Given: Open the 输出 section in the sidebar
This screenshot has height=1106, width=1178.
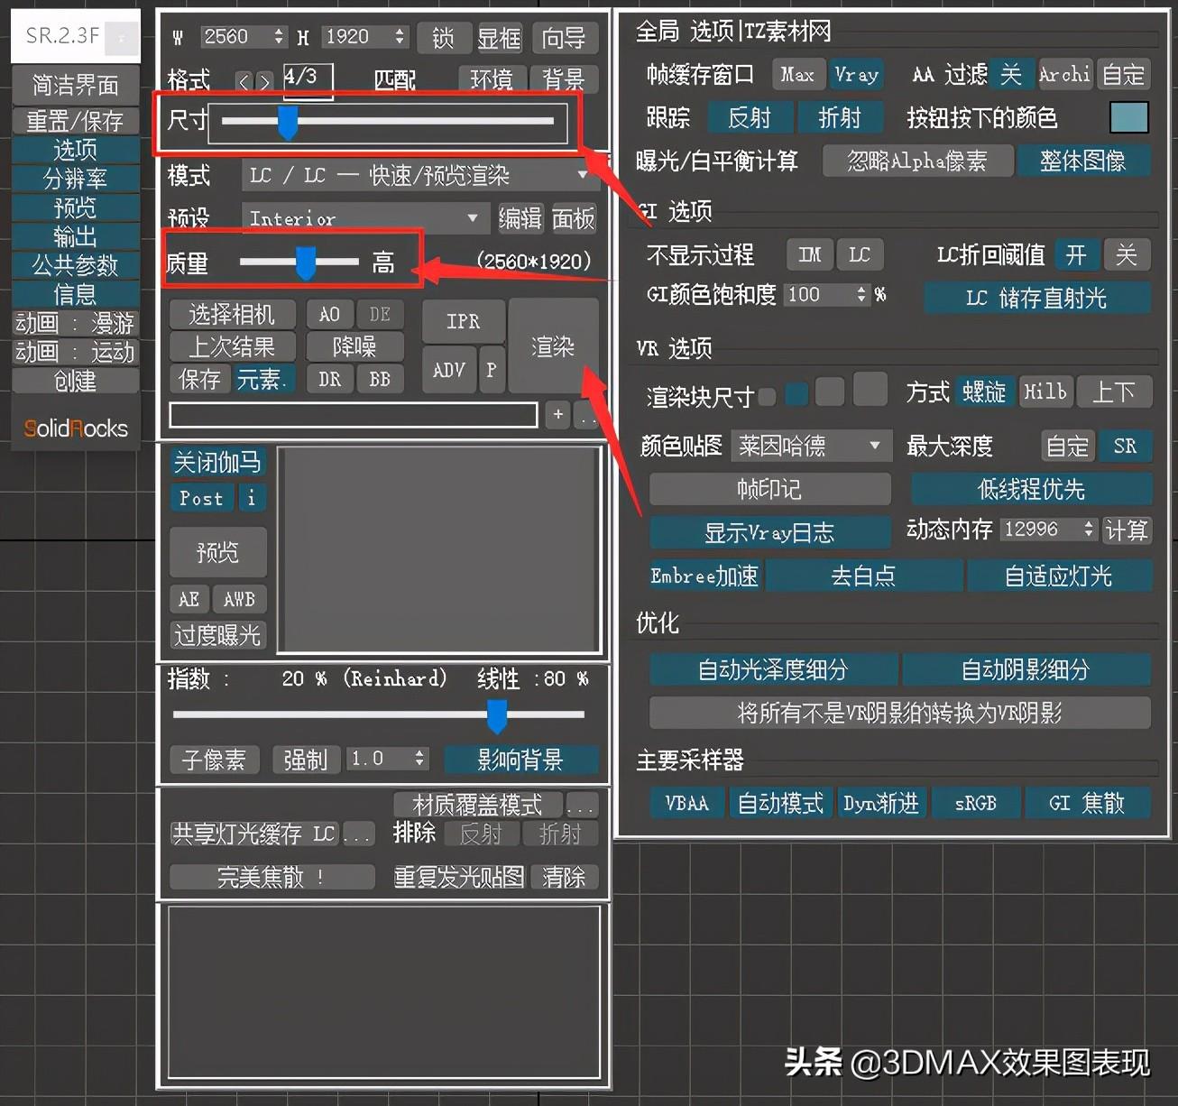Looking at the screenshot, I should point(76,236).
